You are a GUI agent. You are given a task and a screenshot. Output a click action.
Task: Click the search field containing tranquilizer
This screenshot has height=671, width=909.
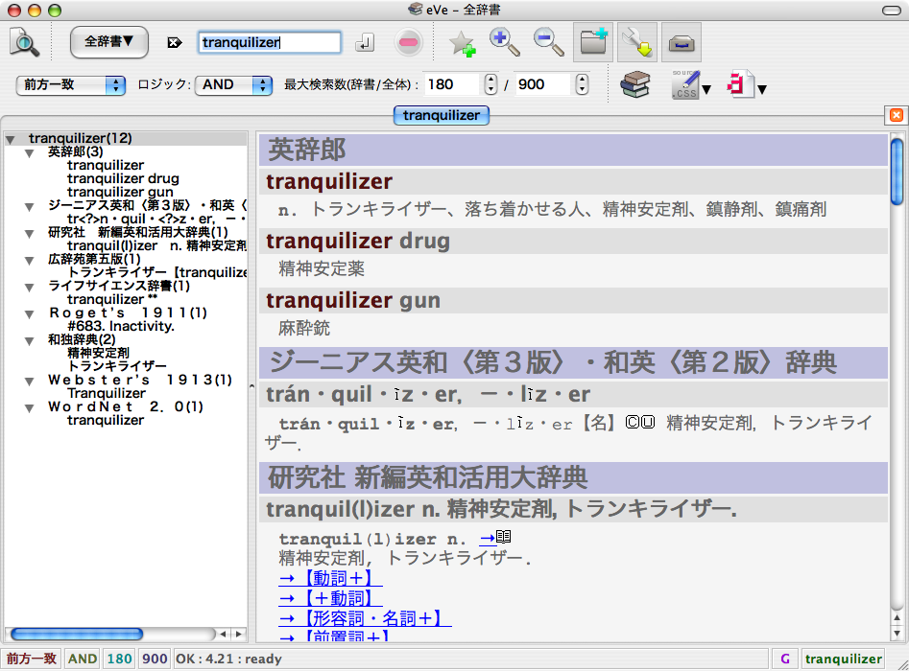pos(270,43)
